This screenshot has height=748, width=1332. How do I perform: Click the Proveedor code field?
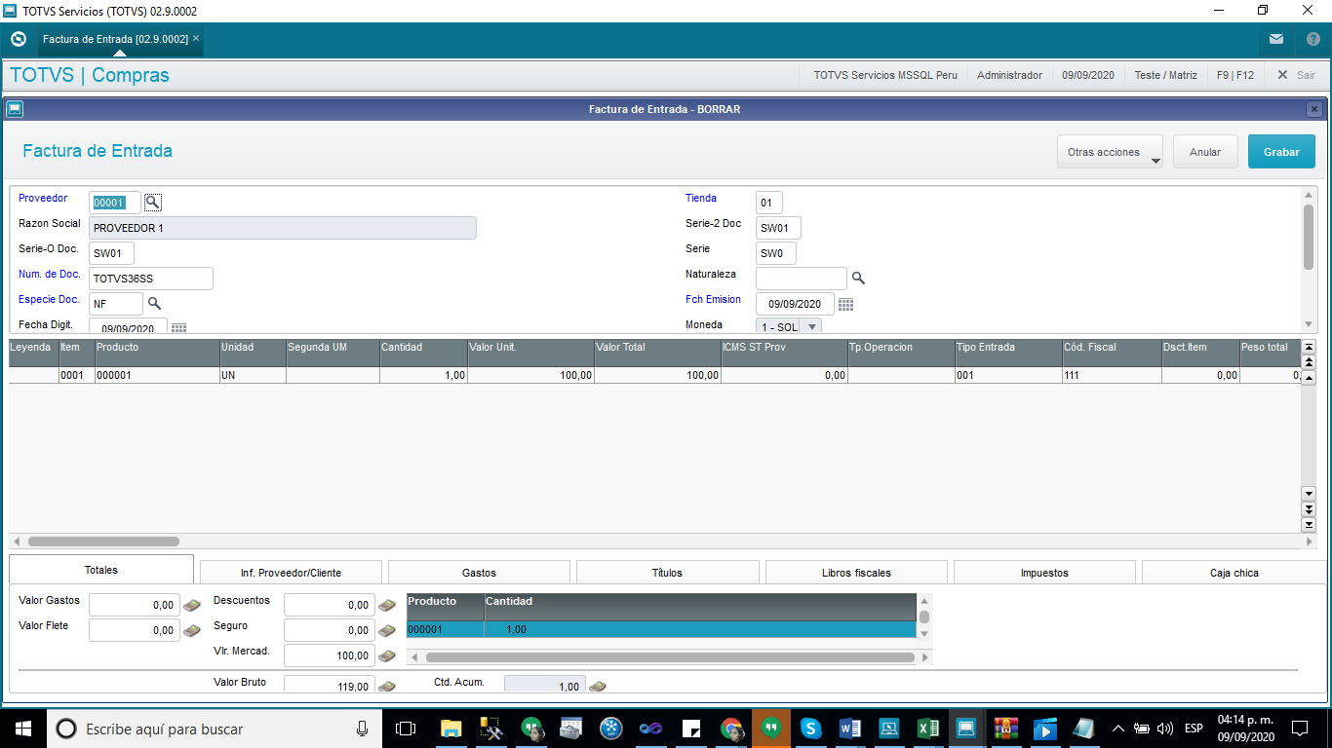[115, 203]
